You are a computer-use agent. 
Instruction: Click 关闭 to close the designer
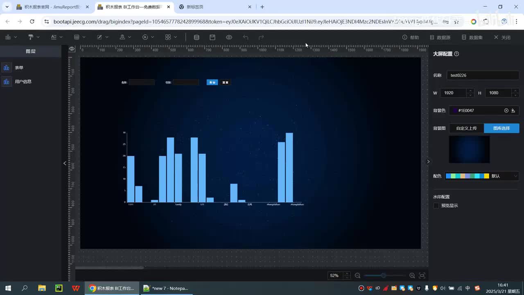tap(502, 37)
